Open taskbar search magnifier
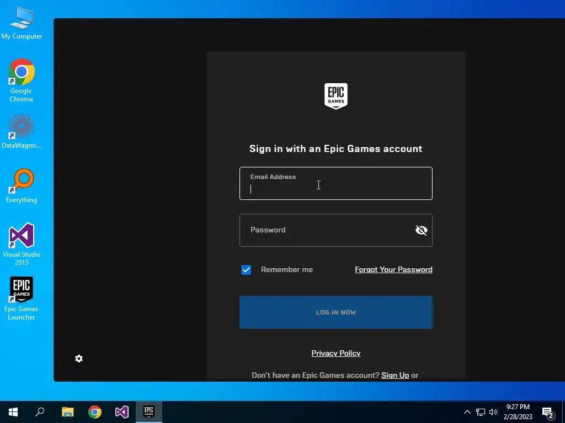 (x=40, y=412)
